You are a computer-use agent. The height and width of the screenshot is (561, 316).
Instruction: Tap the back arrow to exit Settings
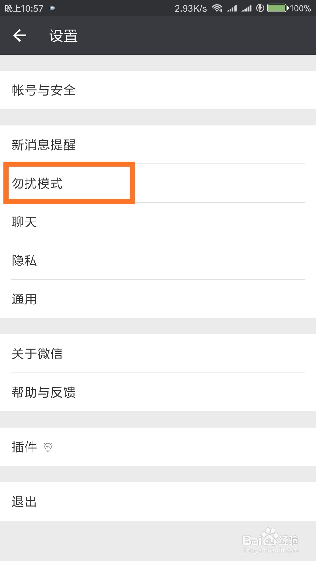[20, 35]
